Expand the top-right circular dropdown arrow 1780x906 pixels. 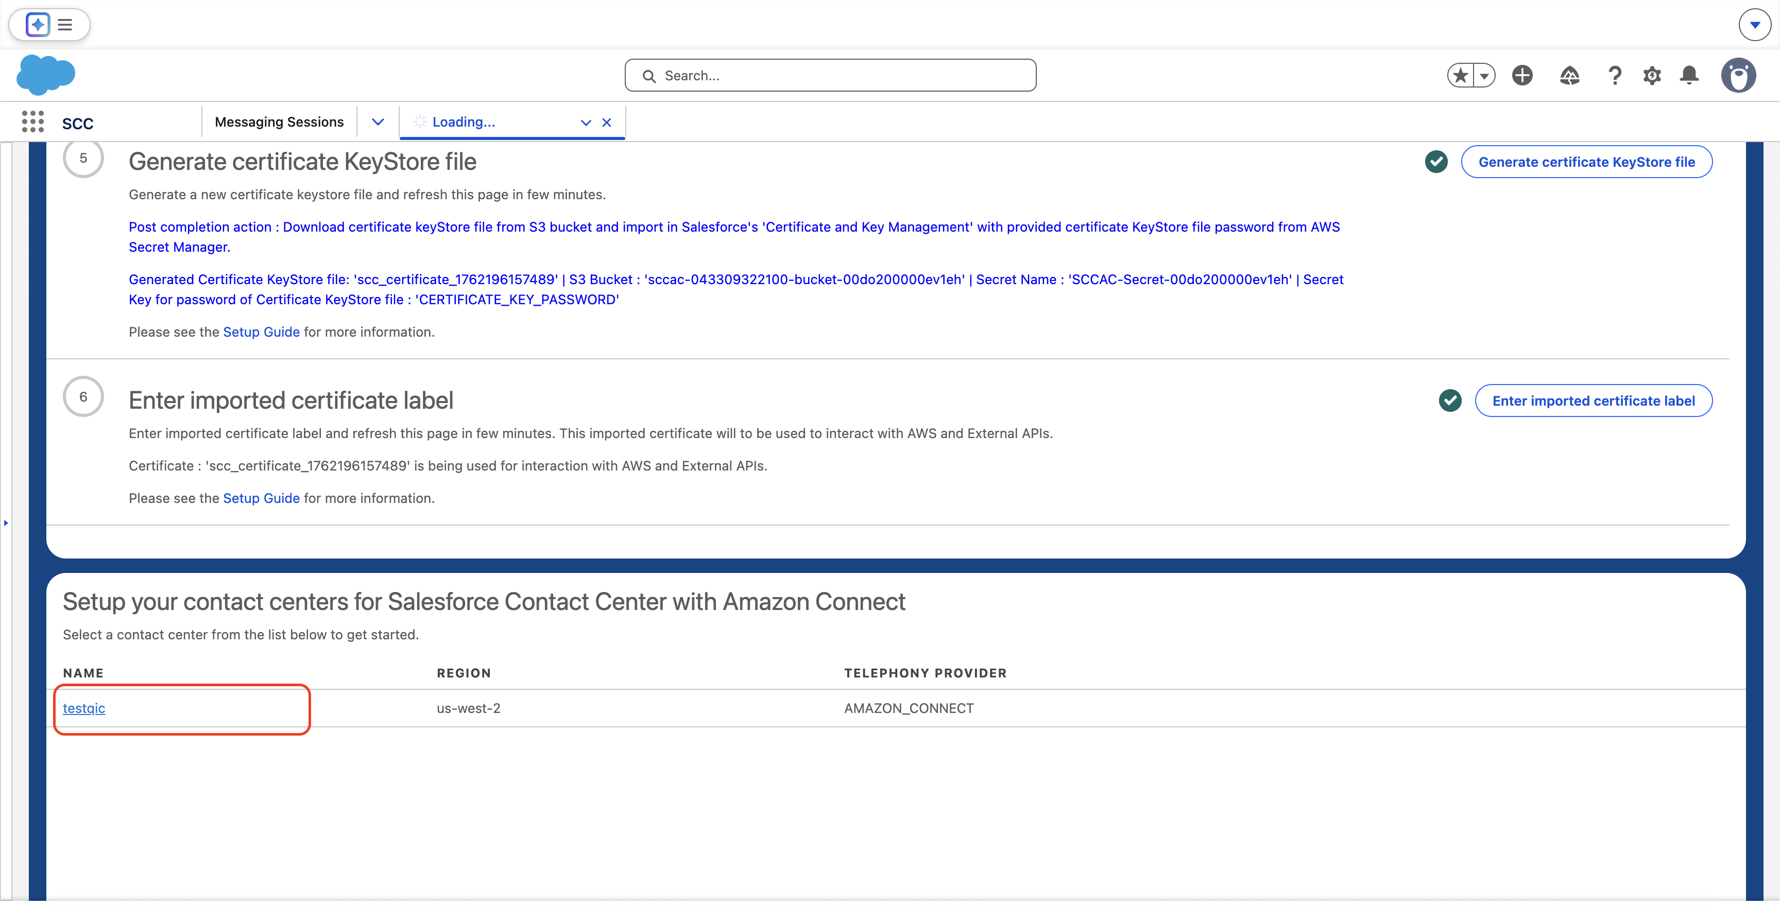click(x=1754, y=25)
